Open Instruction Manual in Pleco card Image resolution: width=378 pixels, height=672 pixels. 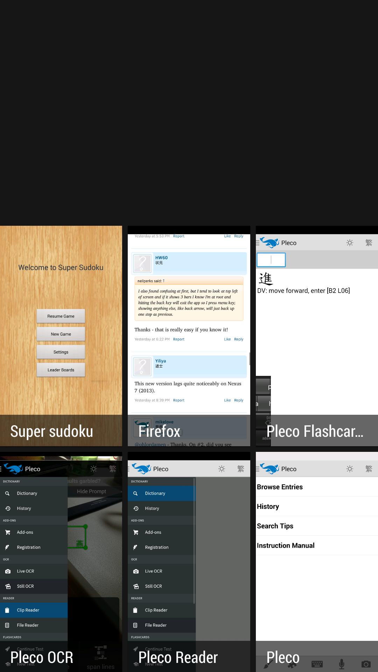tap(317, 545)
